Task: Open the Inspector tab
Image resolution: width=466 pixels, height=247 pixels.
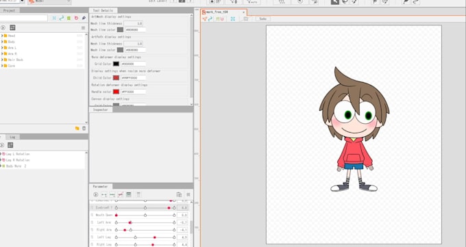Action: coord(101,109)
